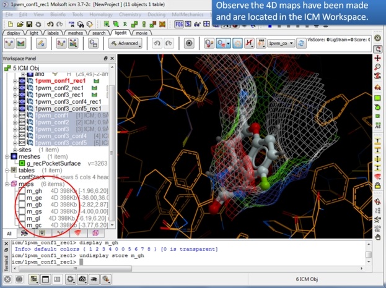The height and width of the screenshot is (288, 386).
Task: Check the m_ge map checkbox
Action: tap(22, 198)
